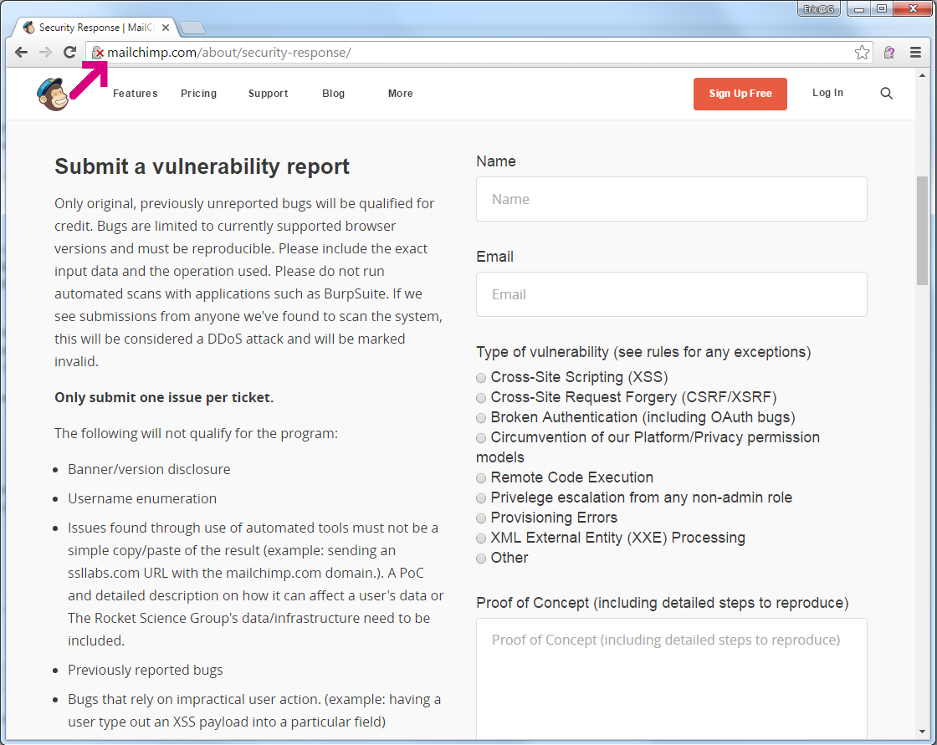The width and height of the screenshot is (937, 745).
Task: Click the page vertical scrollbar thumb
Action: pos(922,230)
